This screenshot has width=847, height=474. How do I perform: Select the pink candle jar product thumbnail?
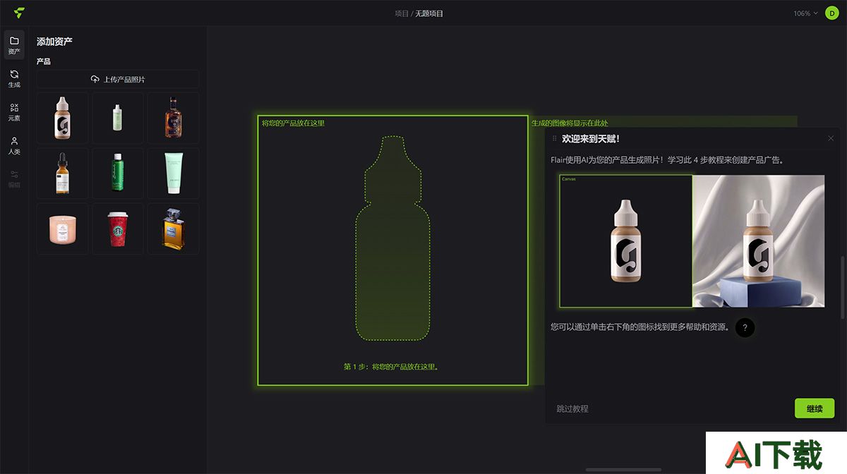point(62,229)
